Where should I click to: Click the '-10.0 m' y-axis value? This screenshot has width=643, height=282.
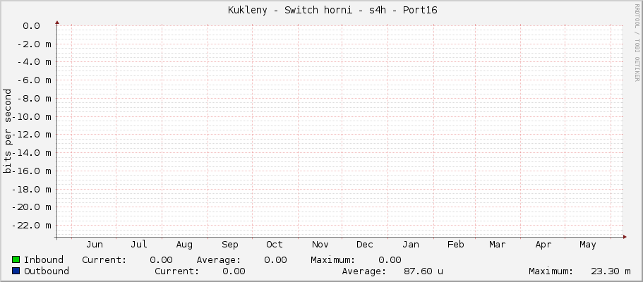[32, 116]
